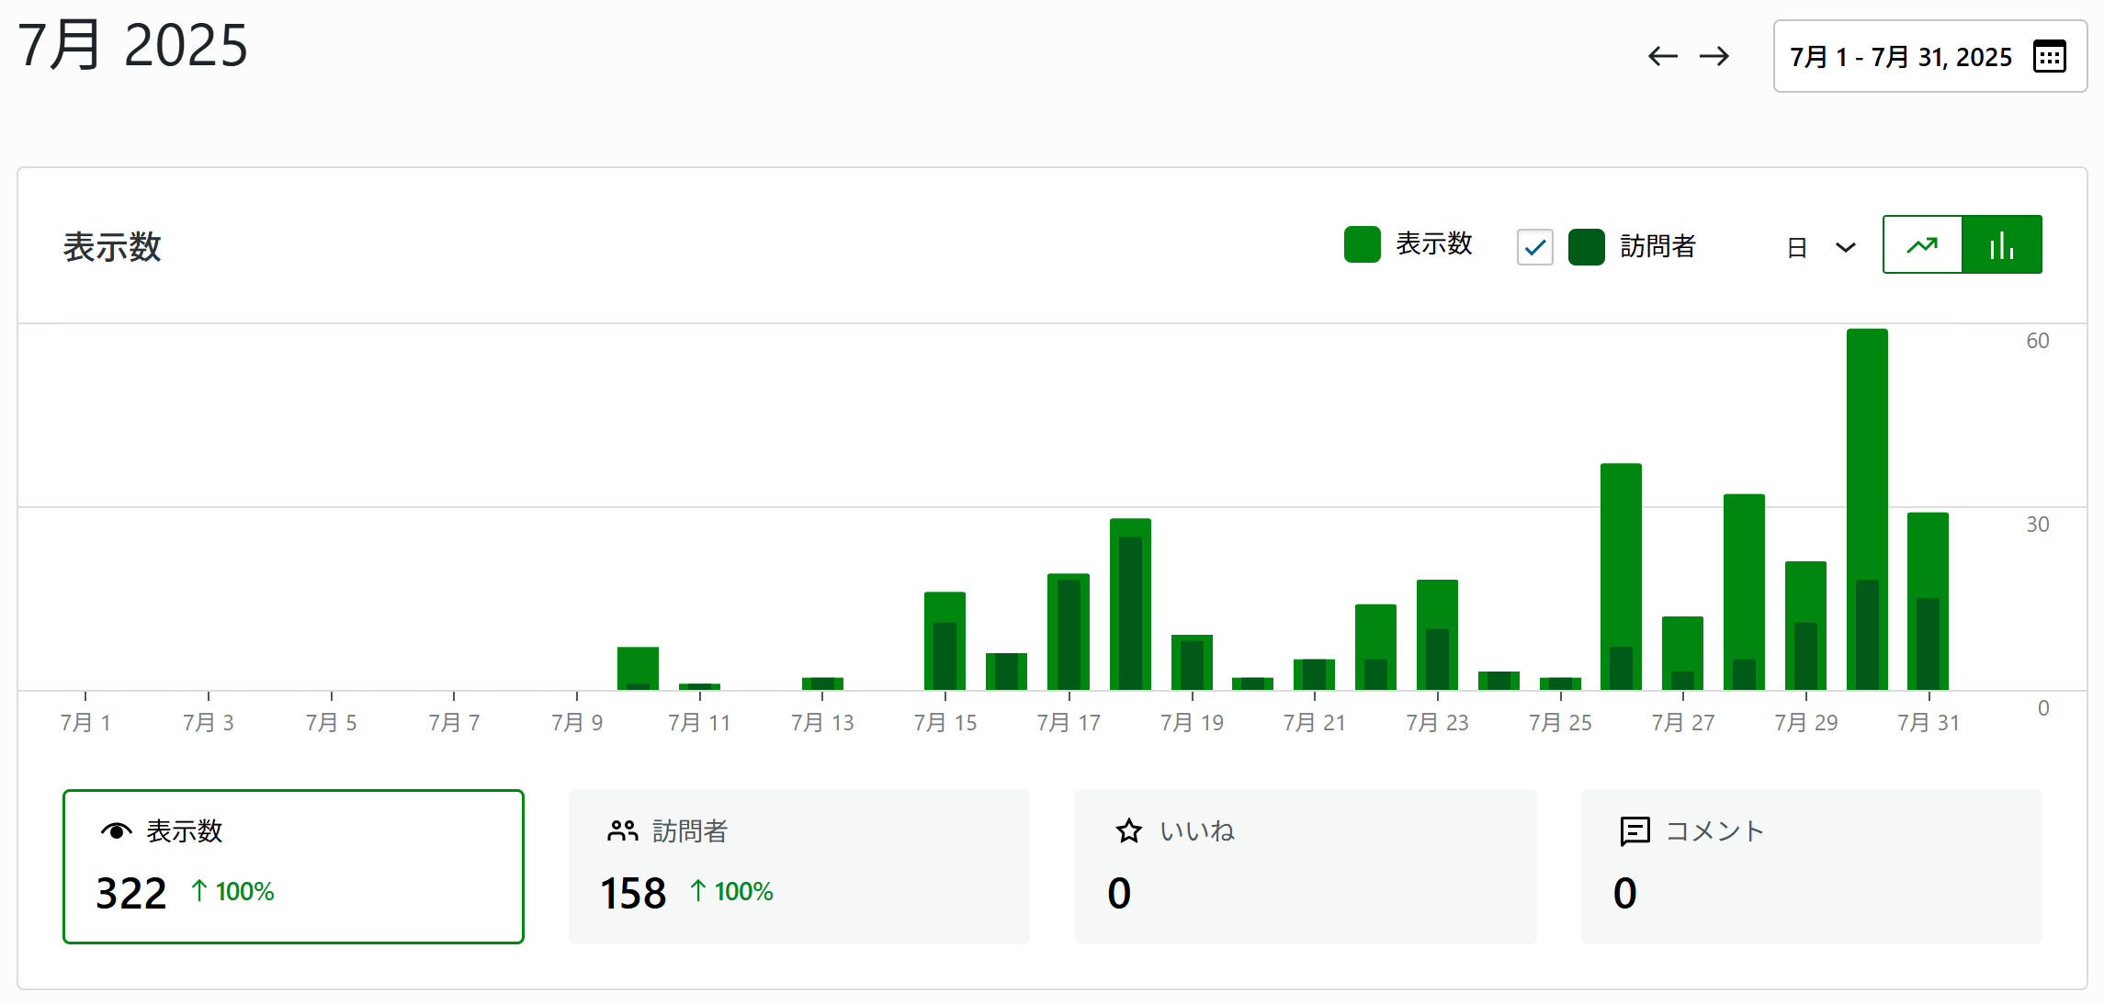Click the date range field 7月 1 - 7月 31, 2025
This screenshot has height=1005, width=2104.
(1929, 56)
